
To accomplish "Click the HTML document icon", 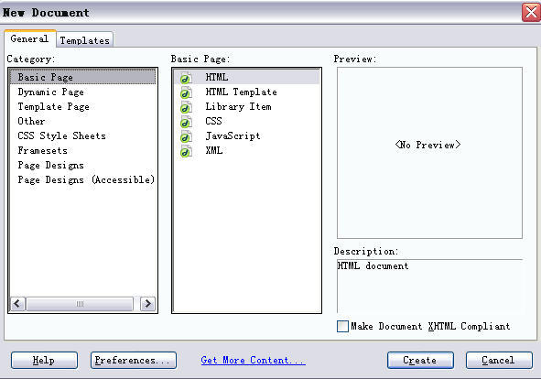I will 186,78.
